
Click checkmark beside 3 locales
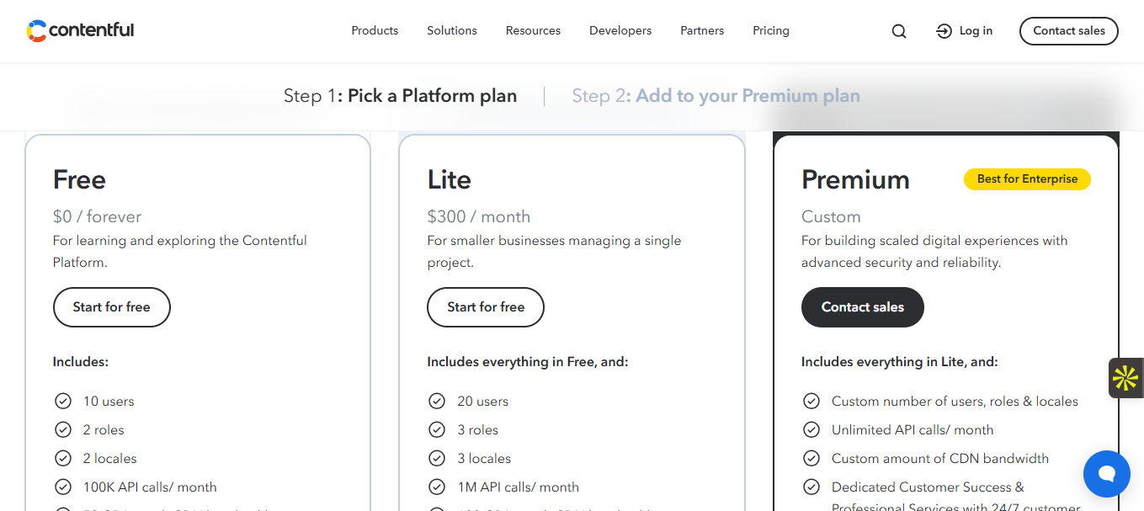437,459
